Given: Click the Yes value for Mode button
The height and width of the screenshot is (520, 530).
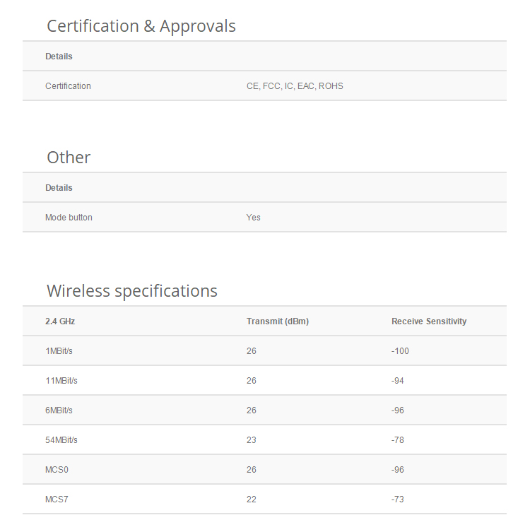Looking at the screenshot, I should click(x=253, y=218).
